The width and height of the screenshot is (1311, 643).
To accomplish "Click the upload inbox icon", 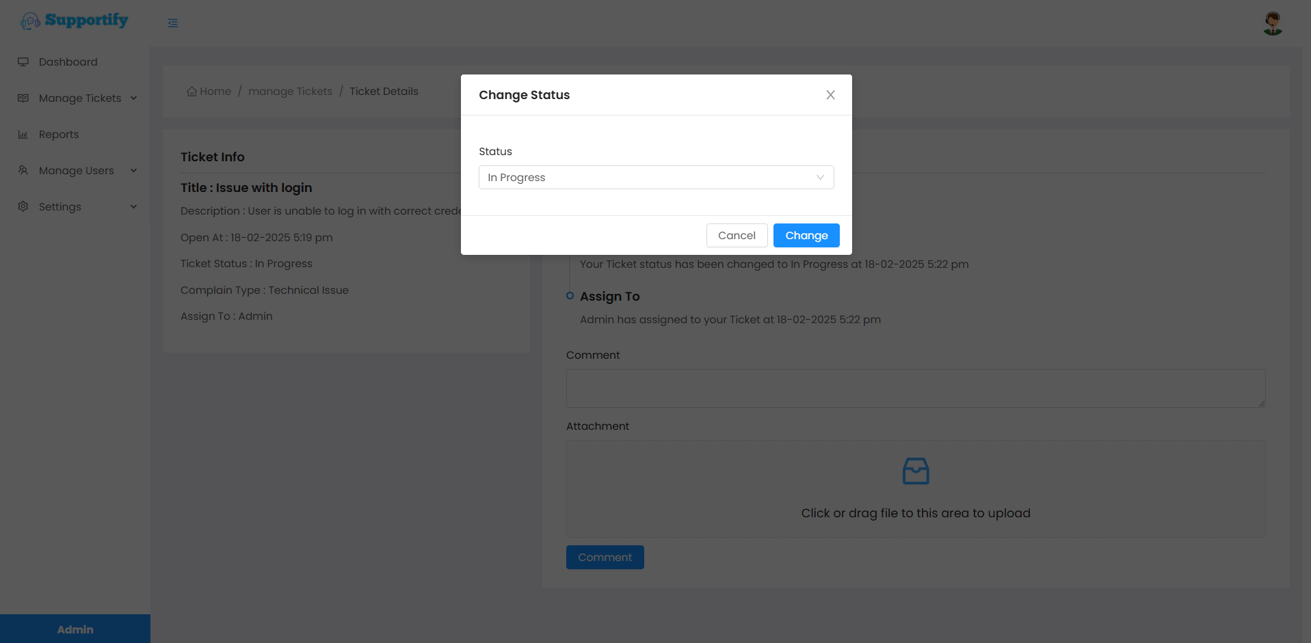I will pos(915,471).
